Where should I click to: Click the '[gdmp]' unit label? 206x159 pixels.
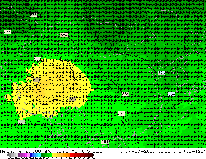(x=62, y=151)
